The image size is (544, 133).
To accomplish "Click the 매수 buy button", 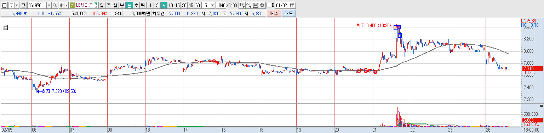I will click(274, 13).
